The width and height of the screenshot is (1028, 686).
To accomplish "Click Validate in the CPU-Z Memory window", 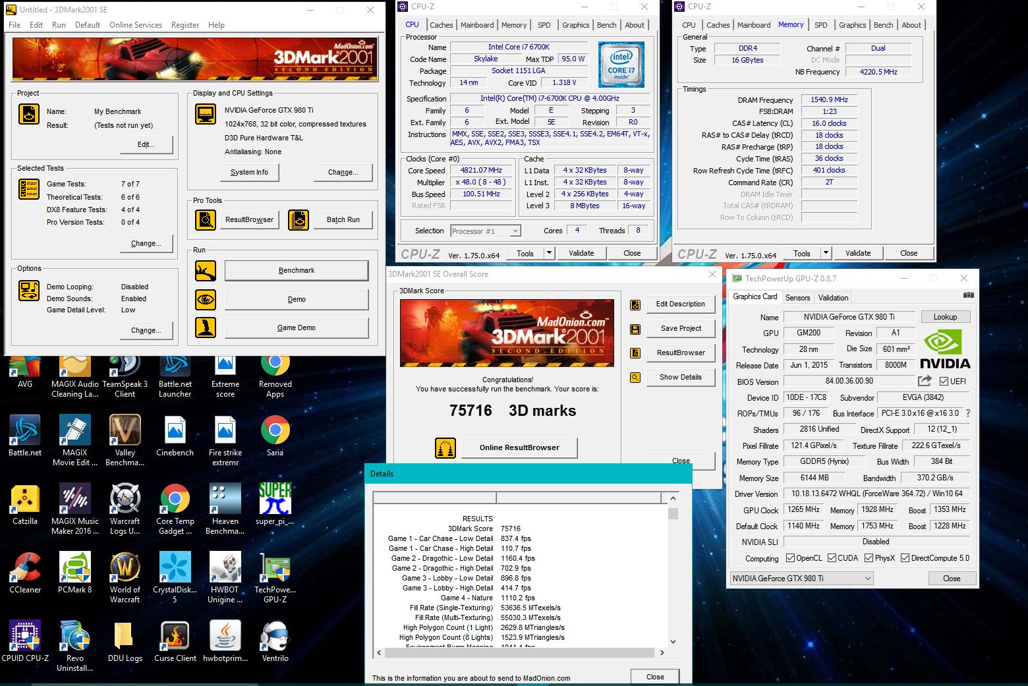I will (857, 253).
